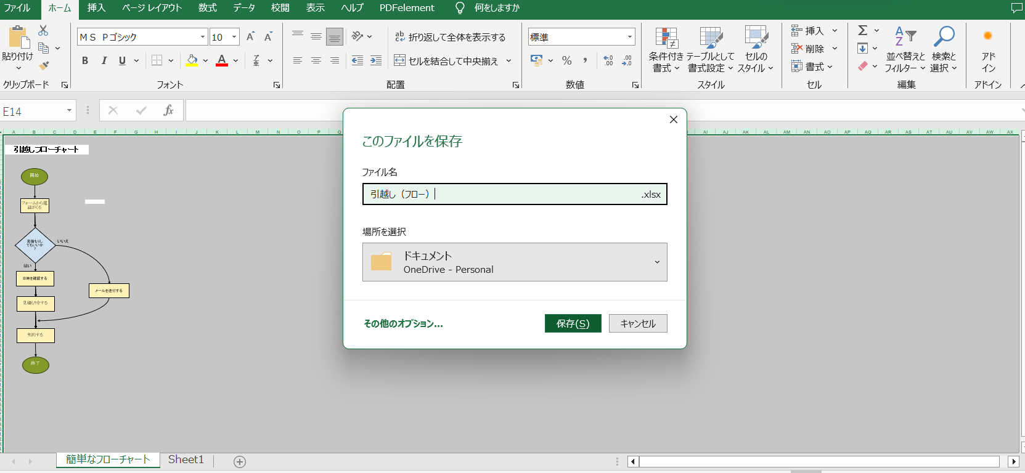The width and height of the screenshot is (1025, 473).
Task: Open Cell Styles gallery icon
Action: (x=756, y=38)
